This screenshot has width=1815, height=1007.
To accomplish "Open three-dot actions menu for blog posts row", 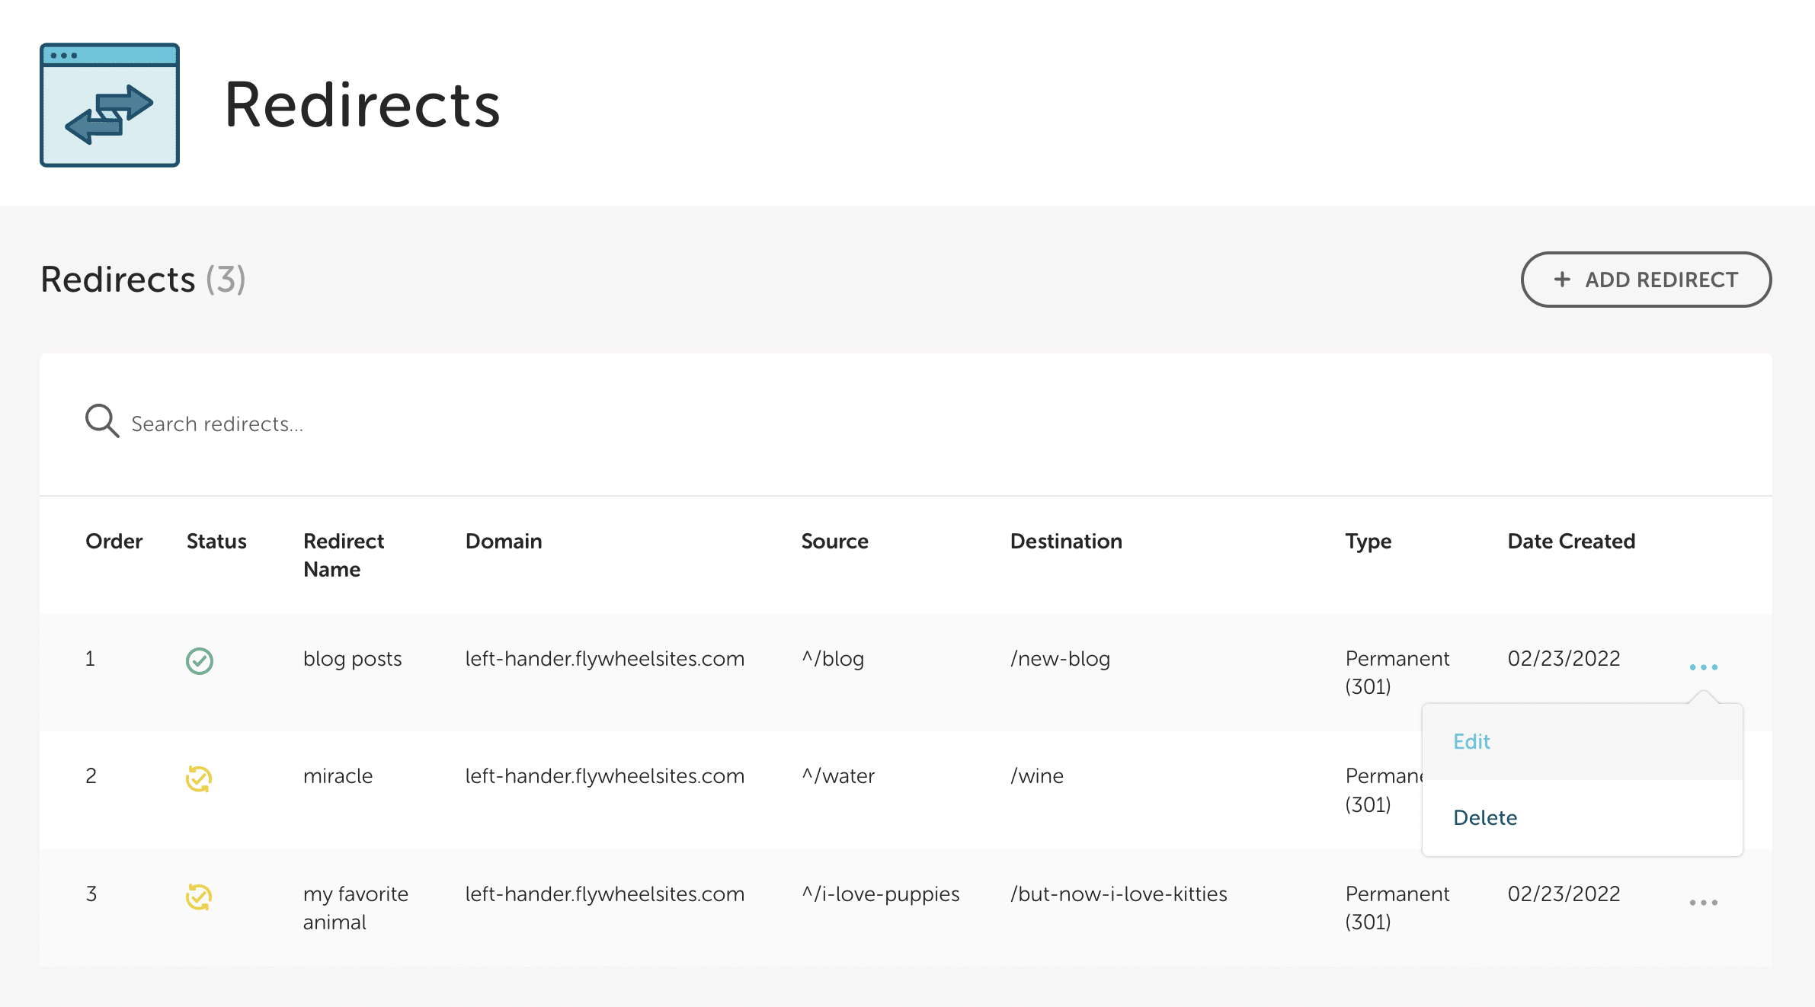I will [x=1703, y=667].
